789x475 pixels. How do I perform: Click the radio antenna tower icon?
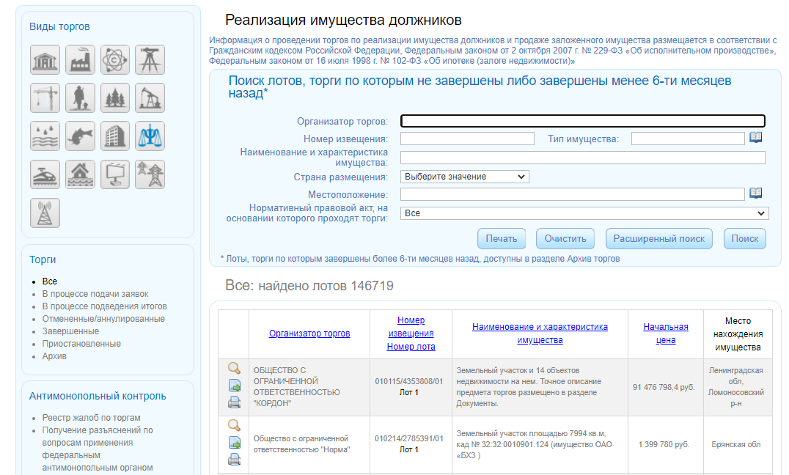pyautogui.click(x=45, y=213)
